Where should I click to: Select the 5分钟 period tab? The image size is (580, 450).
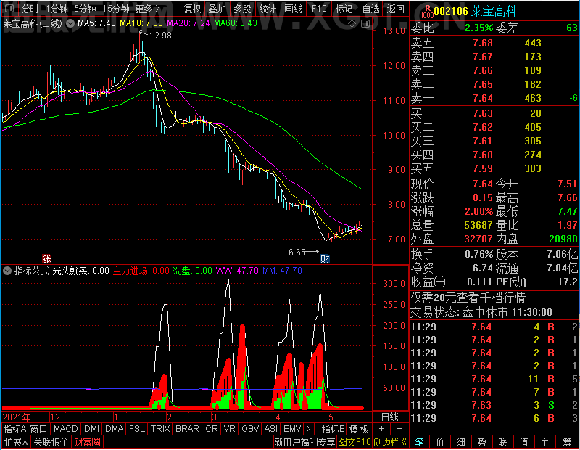(85, 9)
